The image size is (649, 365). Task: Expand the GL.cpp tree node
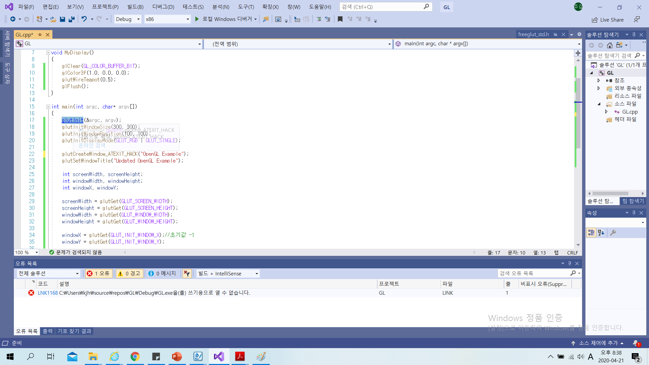(606, 112)
